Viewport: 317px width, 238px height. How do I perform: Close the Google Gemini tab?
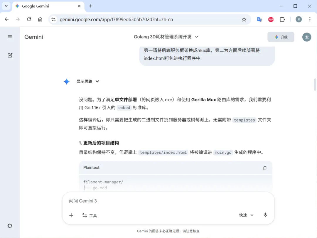(79, 6)
